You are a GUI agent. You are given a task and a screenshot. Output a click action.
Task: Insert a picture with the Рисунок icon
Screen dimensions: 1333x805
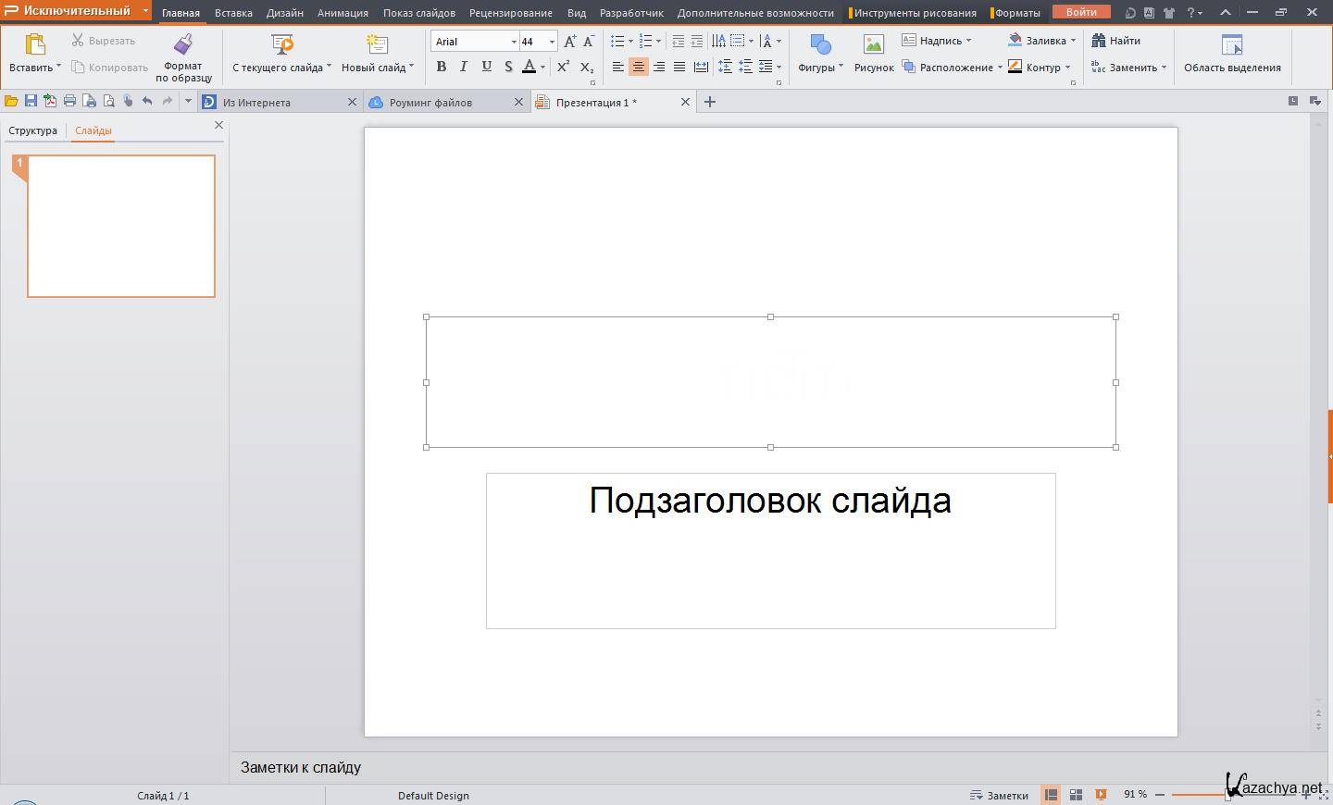tap(874, 45)
